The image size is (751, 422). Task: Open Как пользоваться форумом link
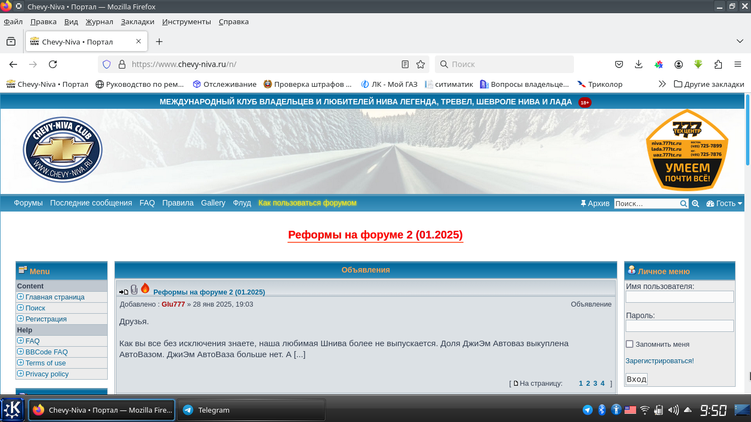click(307, 203)
